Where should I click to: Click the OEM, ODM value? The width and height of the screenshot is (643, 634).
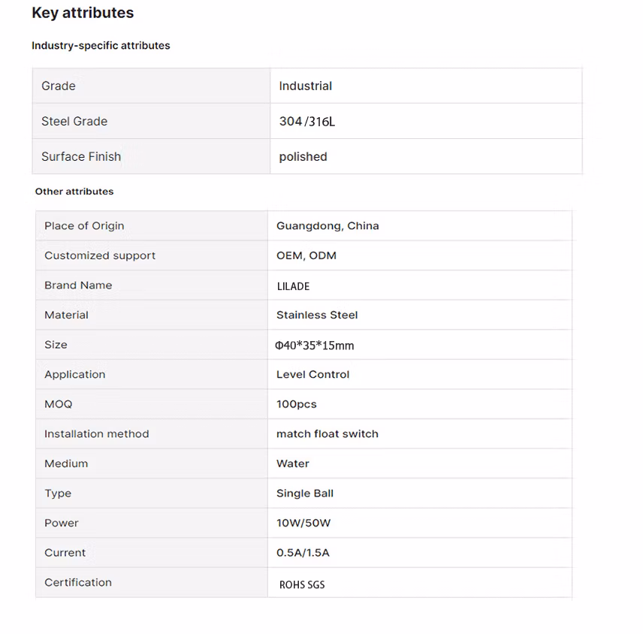pyautogui.click(x=306, y=256)
